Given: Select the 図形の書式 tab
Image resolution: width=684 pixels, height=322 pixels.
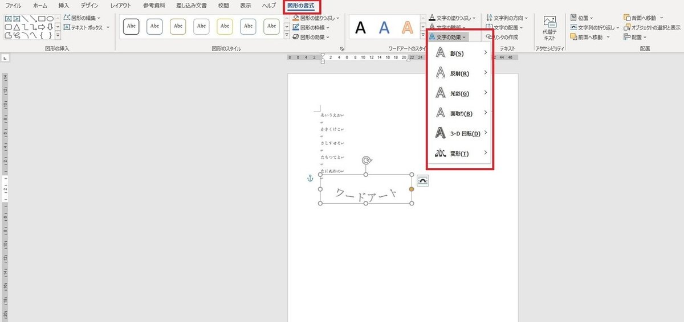Looking at the screenshot, I should [x=301, y=6].
